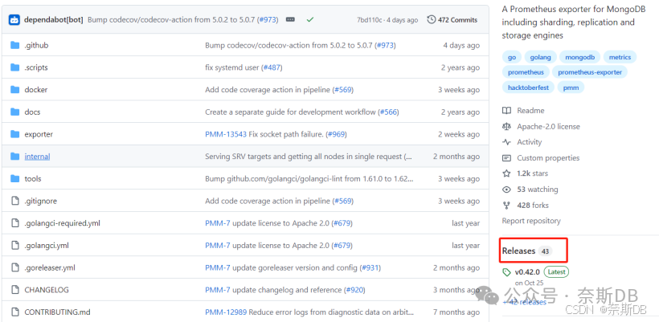659x322 pixels.
Task: Select the golang topic tag
Action: coord(541,57)
